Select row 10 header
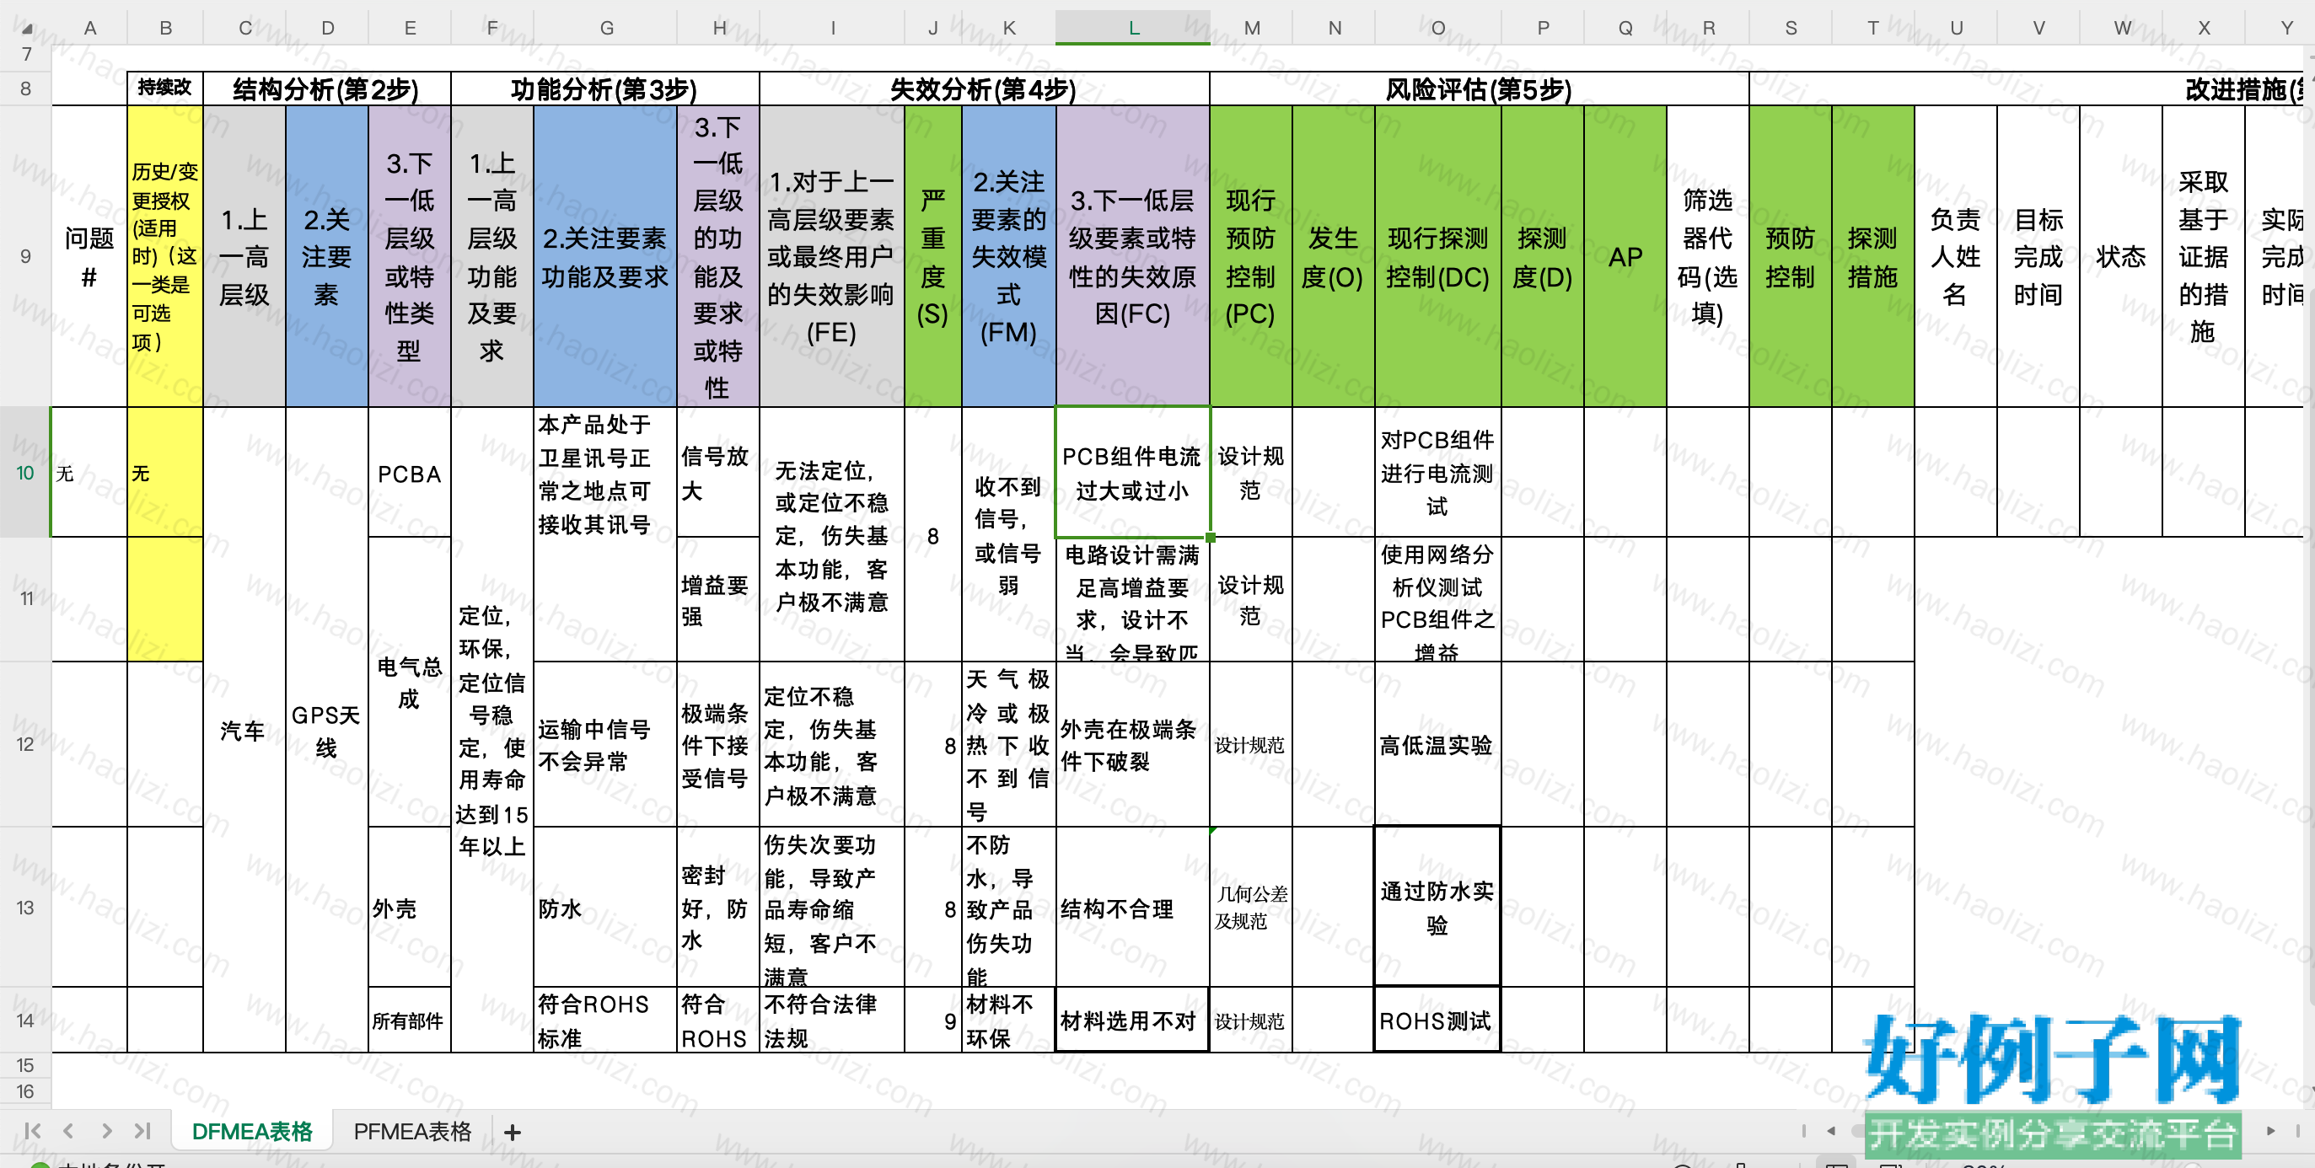 [x=25, y=473]
